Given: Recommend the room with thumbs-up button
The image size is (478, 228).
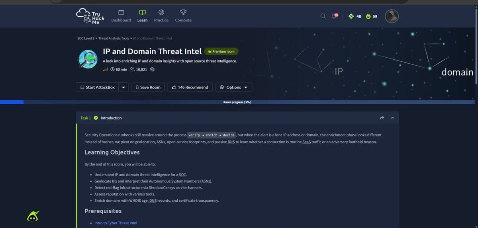Looking at the screenshot, I should click(x=190, y=87).
